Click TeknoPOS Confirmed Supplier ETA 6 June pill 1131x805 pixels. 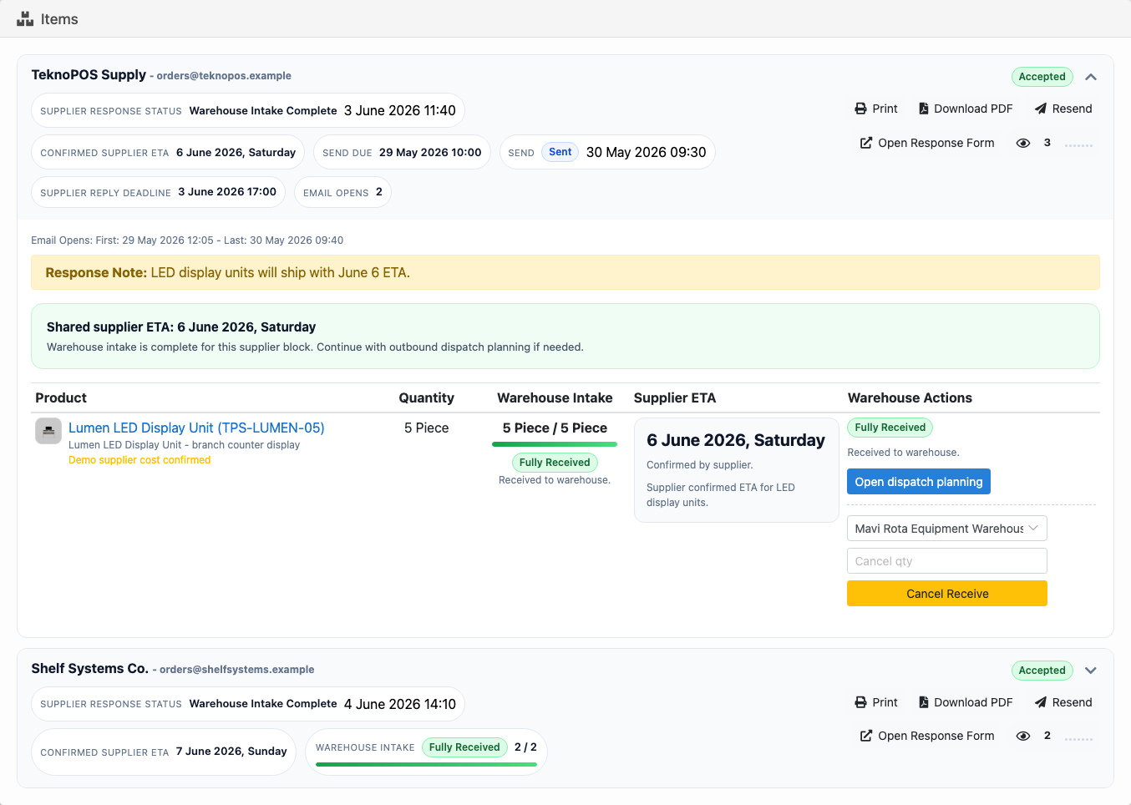click(x=168, y=152)
